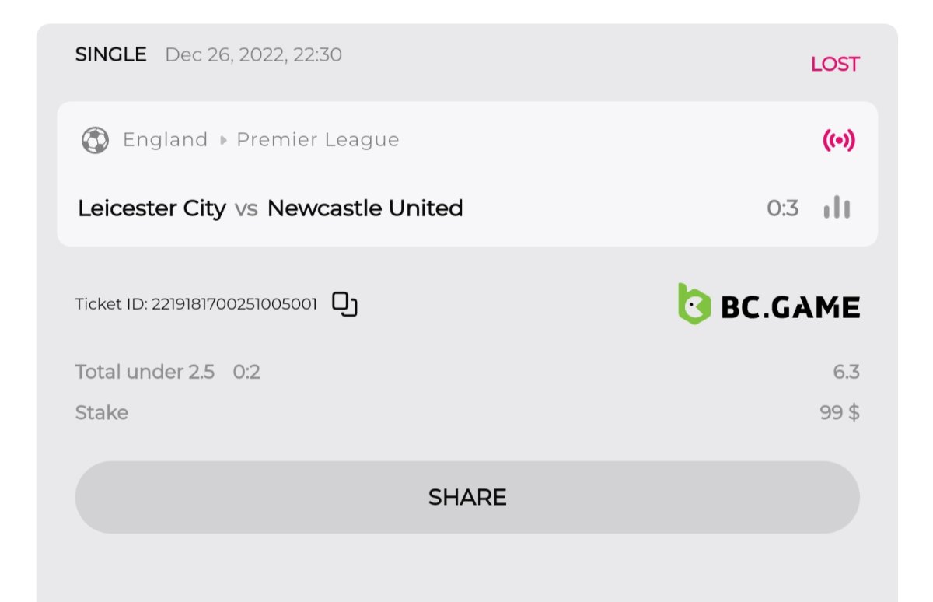The image size is (933, 602).
Task: Select the Leicester City team name
Action: click(x=152, y=208)
